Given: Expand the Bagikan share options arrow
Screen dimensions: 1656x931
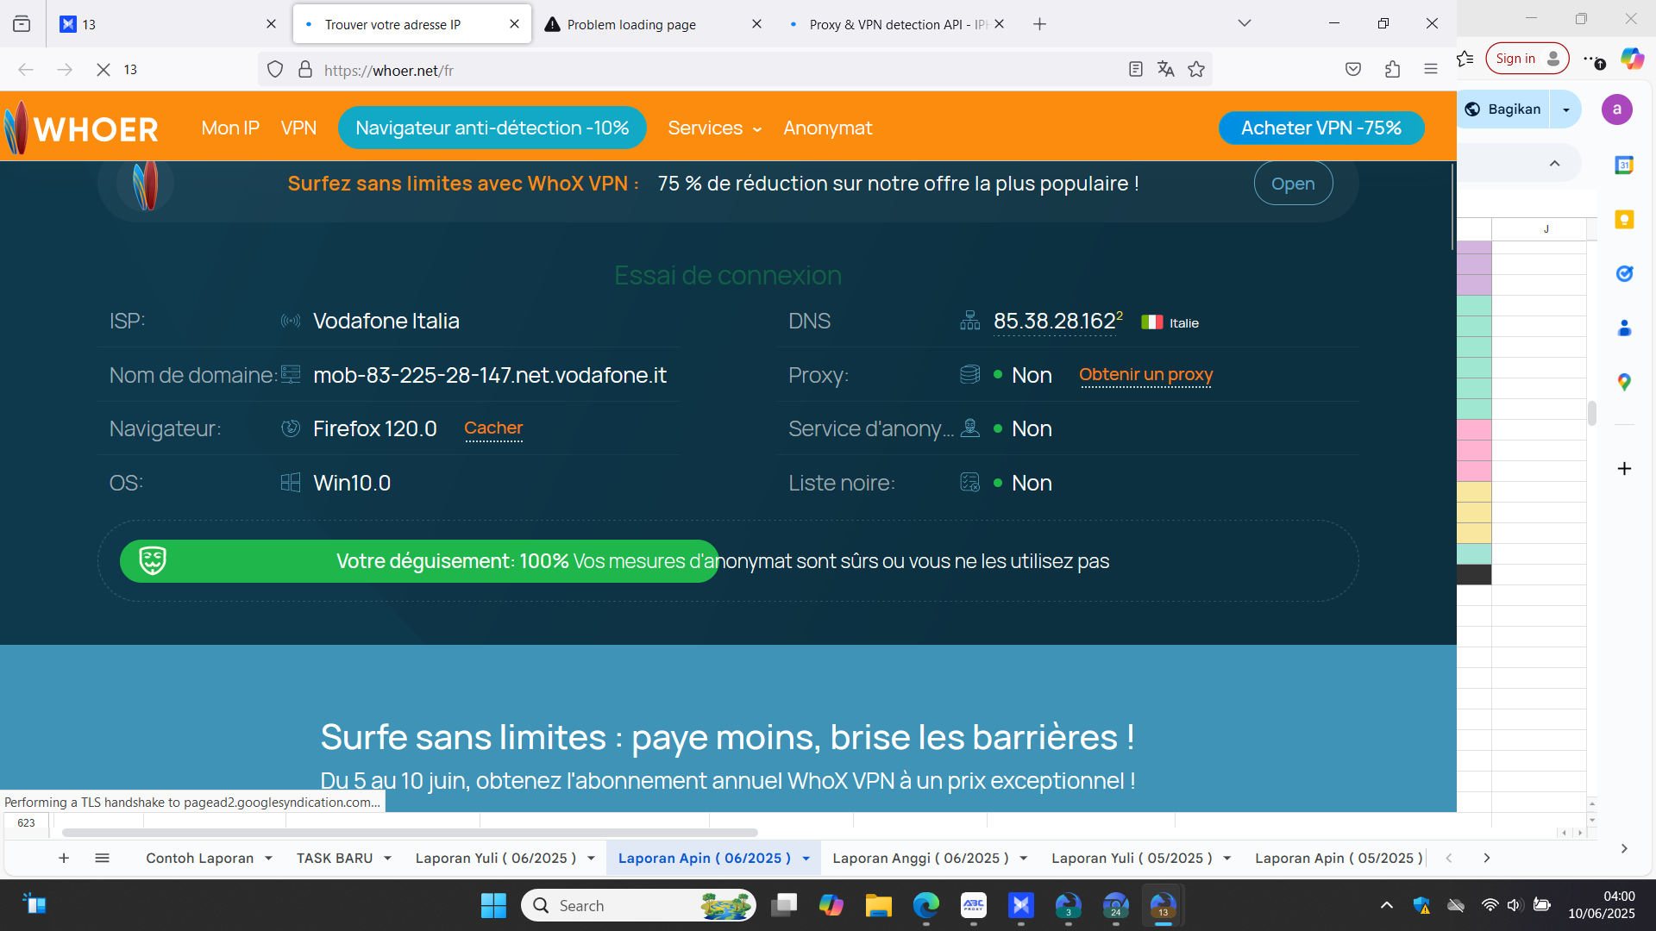Looking at the screenshot, I should point(1566,109).
